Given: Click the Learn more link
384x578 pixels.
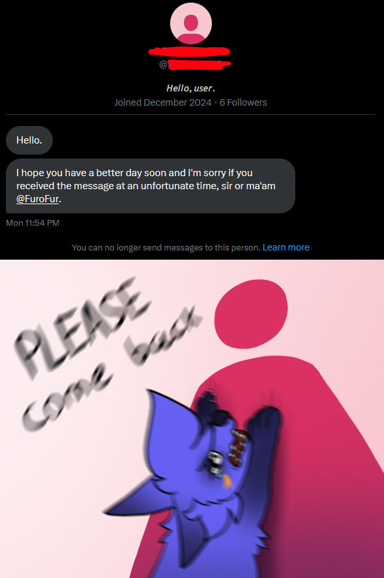Looking at the screenshot, I should pyautogui.click(x=286, y=247).
